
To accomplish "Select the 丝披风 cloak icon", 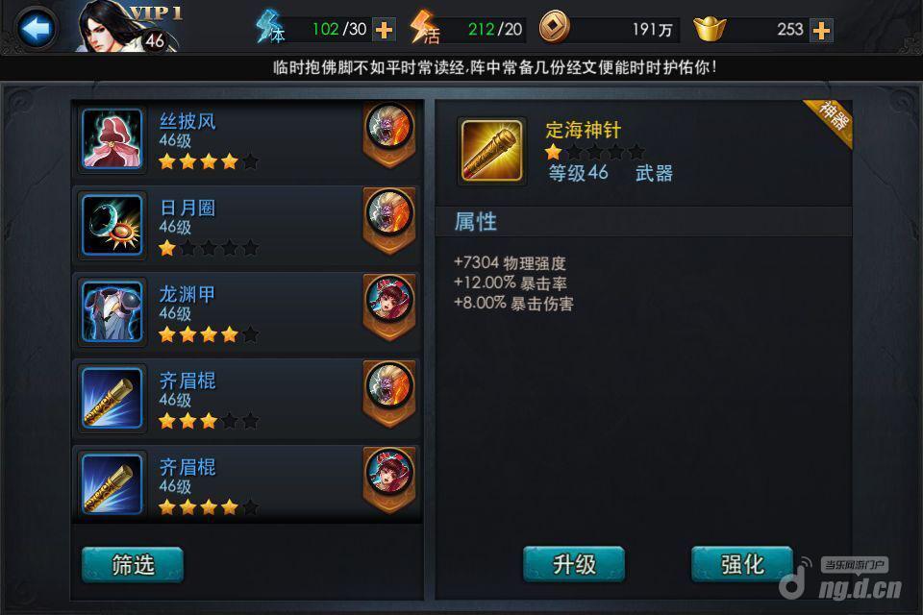I will point(112,139).
